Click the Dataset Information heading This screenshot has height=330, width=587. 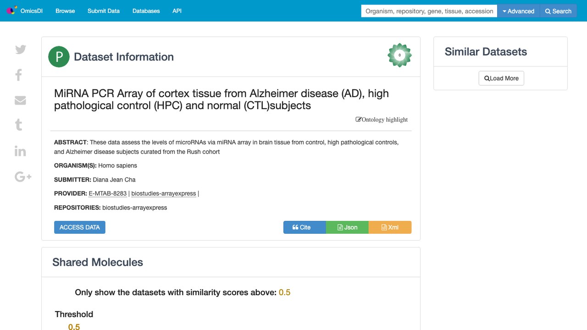click(x=124, y=57)
